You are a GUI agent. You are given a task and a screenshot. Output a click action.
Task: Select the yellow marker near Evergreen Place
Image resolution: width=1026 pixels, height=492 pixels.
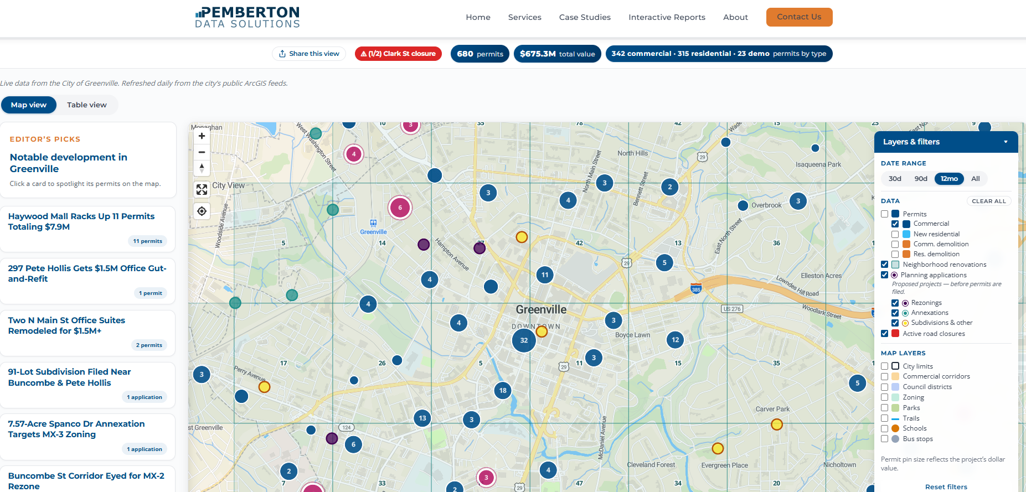pos(718,448)
